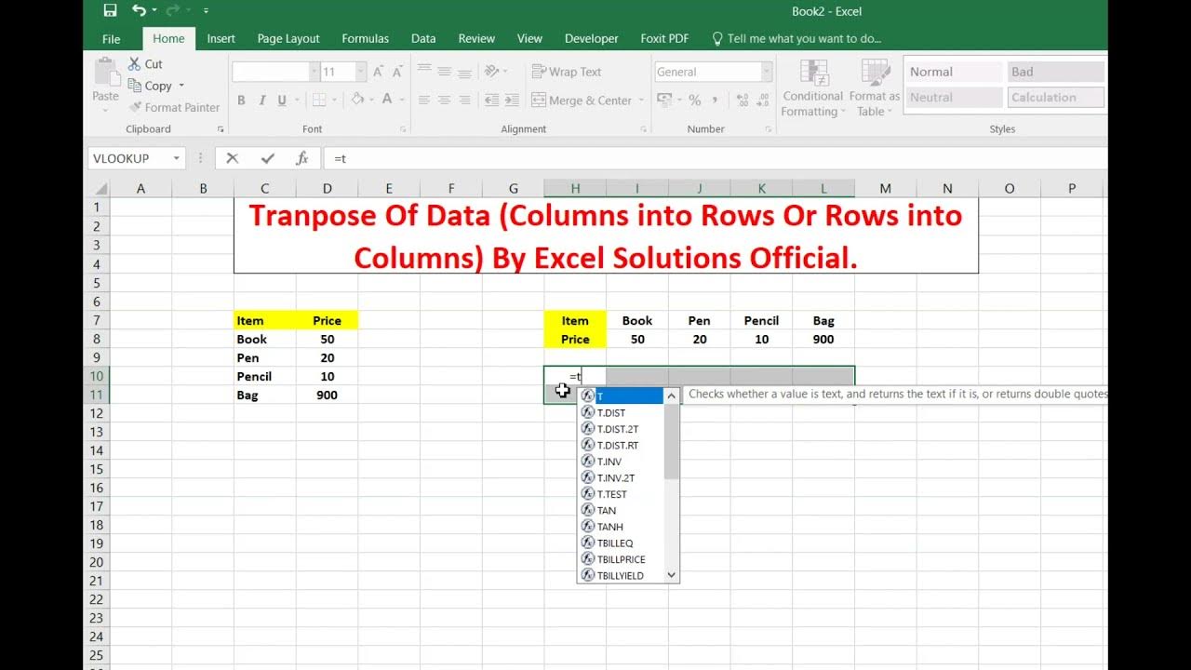Click the autocomplete list scroll down arrow
The height and width of the screenshot is (670, 1191).
coord(672,576)
